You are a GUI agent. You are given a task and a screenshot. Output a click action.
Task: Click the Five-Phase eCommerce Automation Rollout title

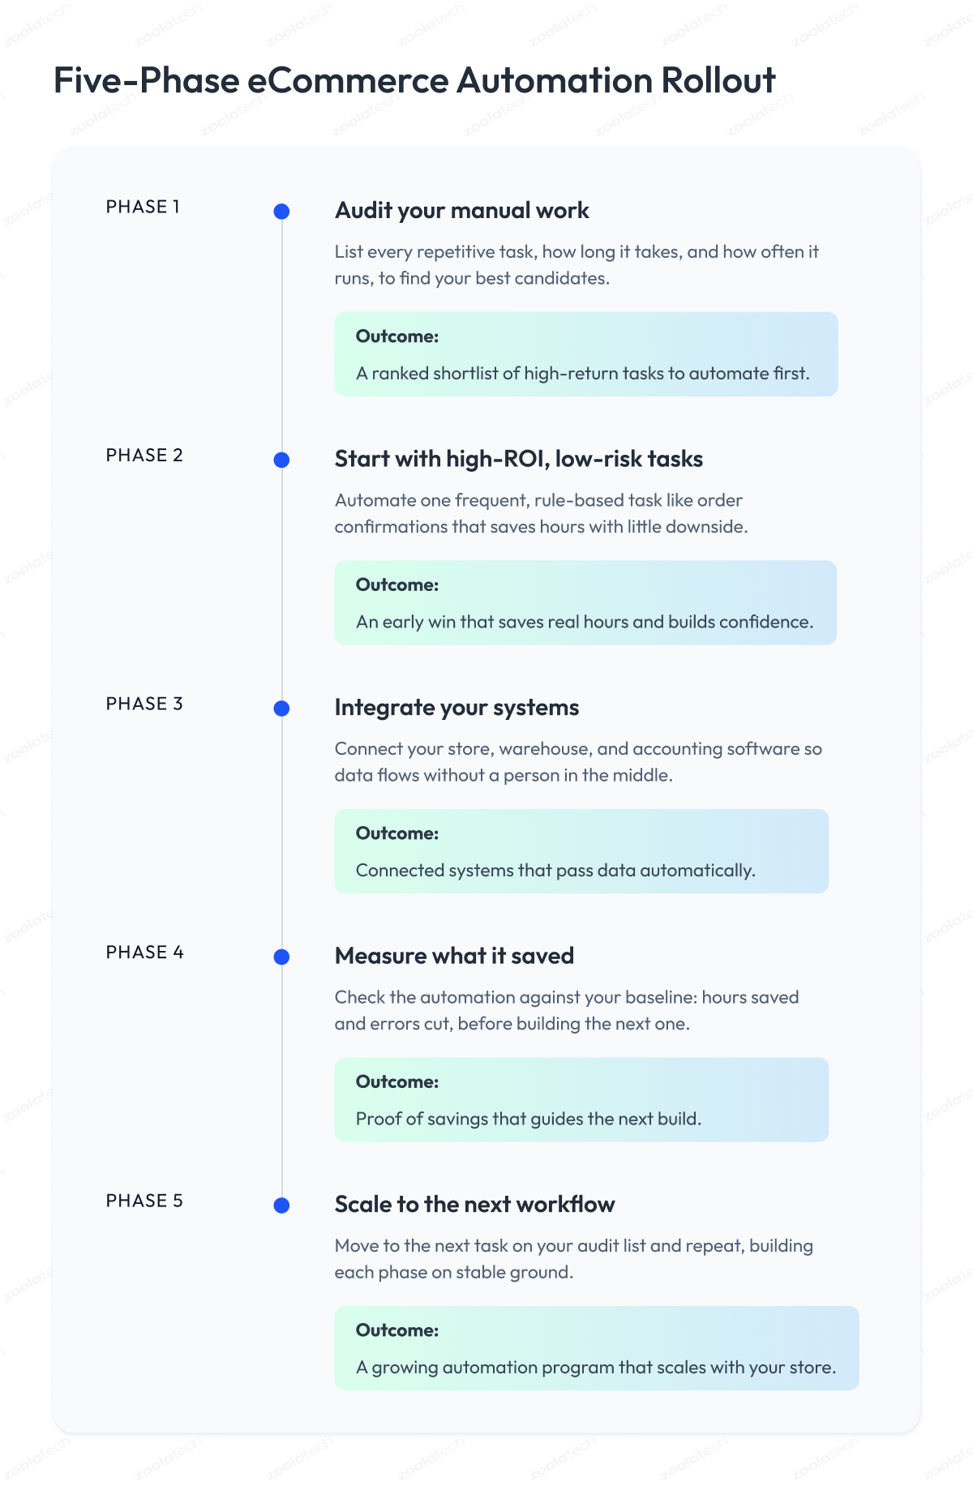(x=414, y=81)
